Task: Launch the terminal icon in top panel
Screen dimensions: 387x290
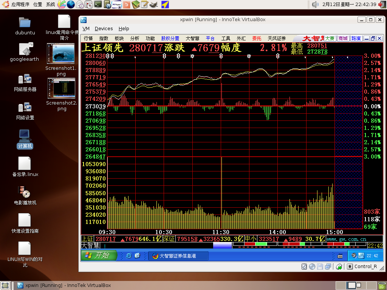Action: (98, 4)
